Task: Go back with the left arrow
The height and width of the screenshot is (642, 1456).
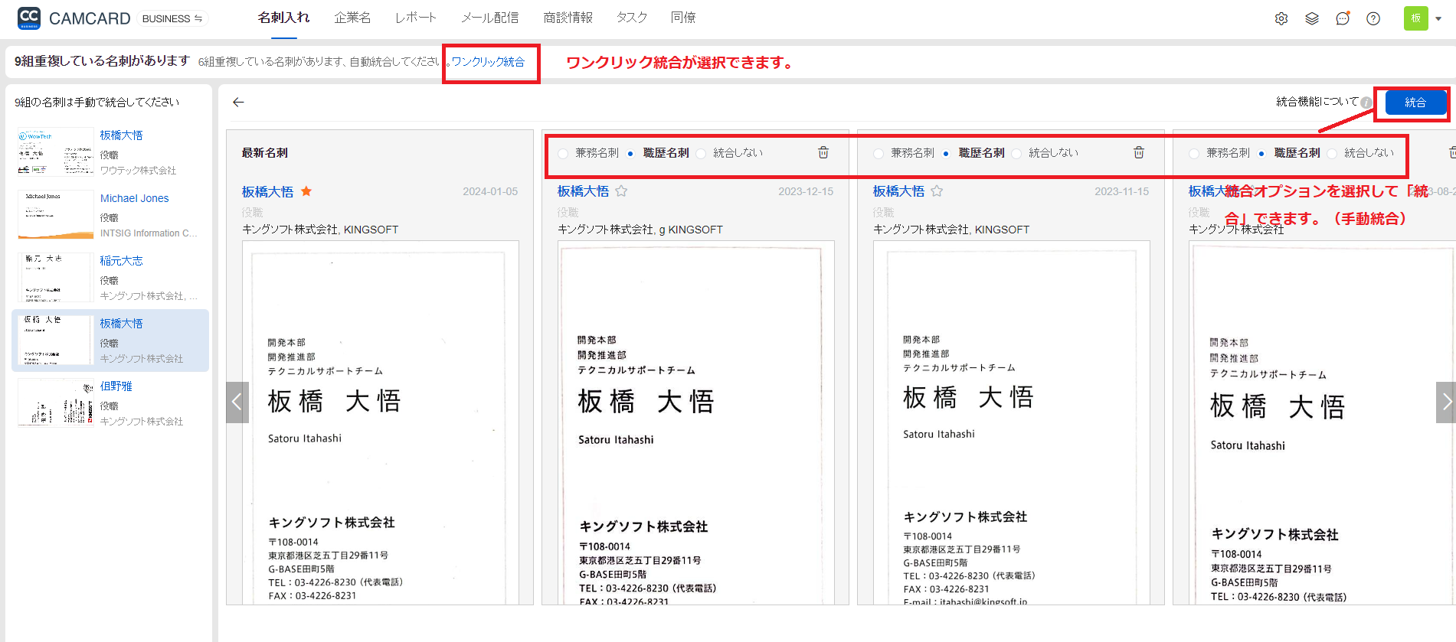Action: click(x=238, y=102)
